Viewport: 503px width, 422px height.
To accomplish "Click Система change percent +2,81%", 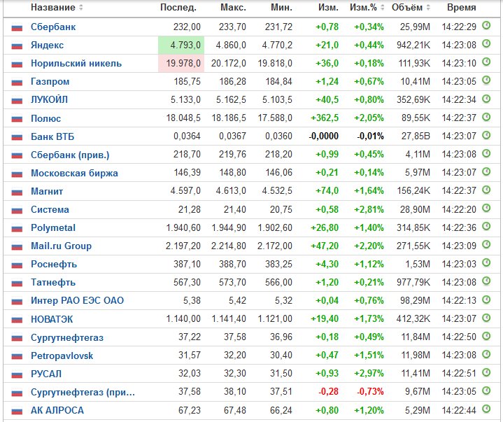I will pyautogui.click(x=369, y=209).
